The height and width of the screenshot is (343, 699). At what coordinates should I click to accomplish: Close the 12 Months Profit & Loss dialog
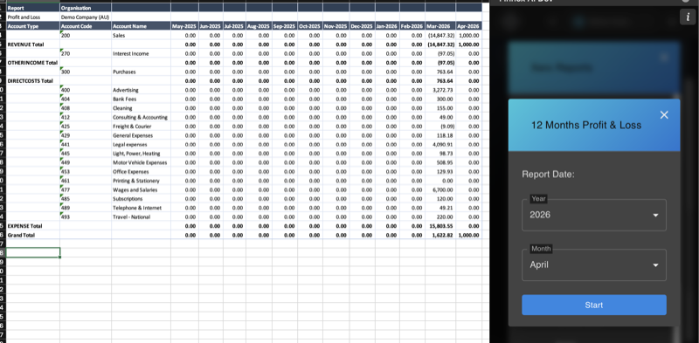664,115
